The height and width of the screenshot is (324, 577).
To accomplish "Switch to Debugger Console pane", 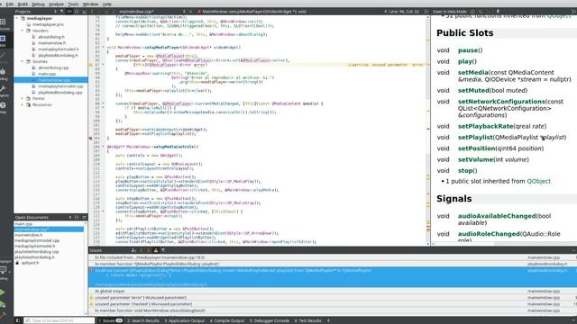I will pyautogui.click(x=270, y=320).
